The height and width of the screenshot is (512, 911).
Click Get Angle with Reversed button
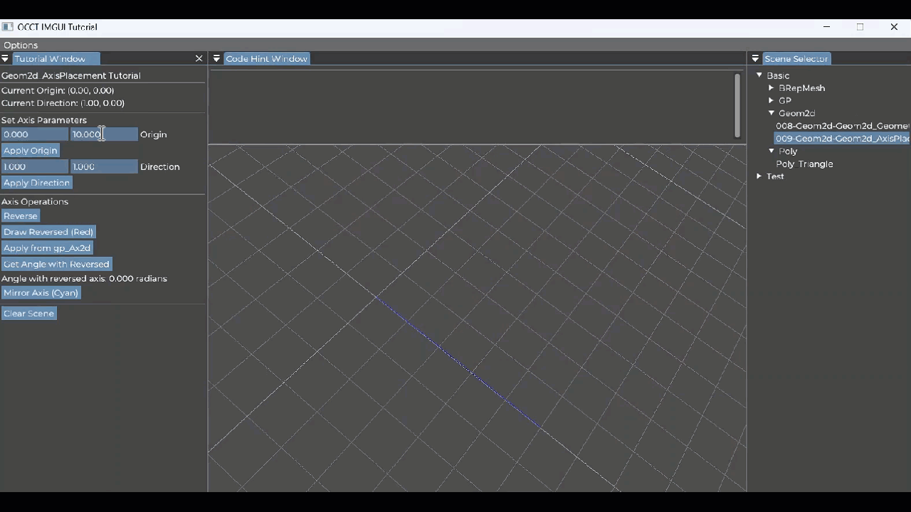tap(56, 264)
